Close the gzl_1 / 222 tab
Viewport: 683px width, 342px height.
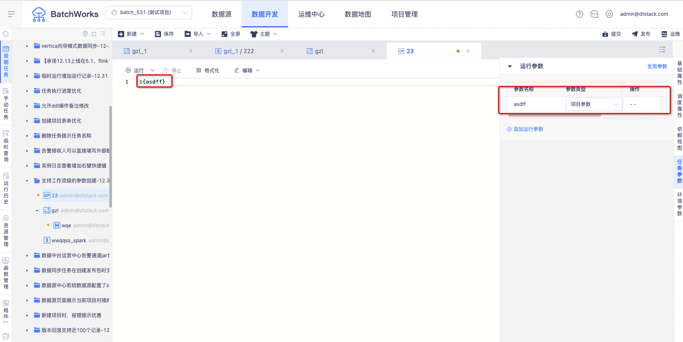pos(282,51)
